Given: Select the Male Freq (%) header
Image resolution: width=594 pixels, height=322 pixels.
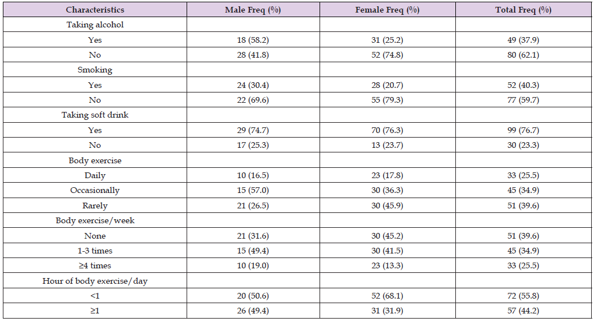Looking at the screenshot, I should point(252,10).
